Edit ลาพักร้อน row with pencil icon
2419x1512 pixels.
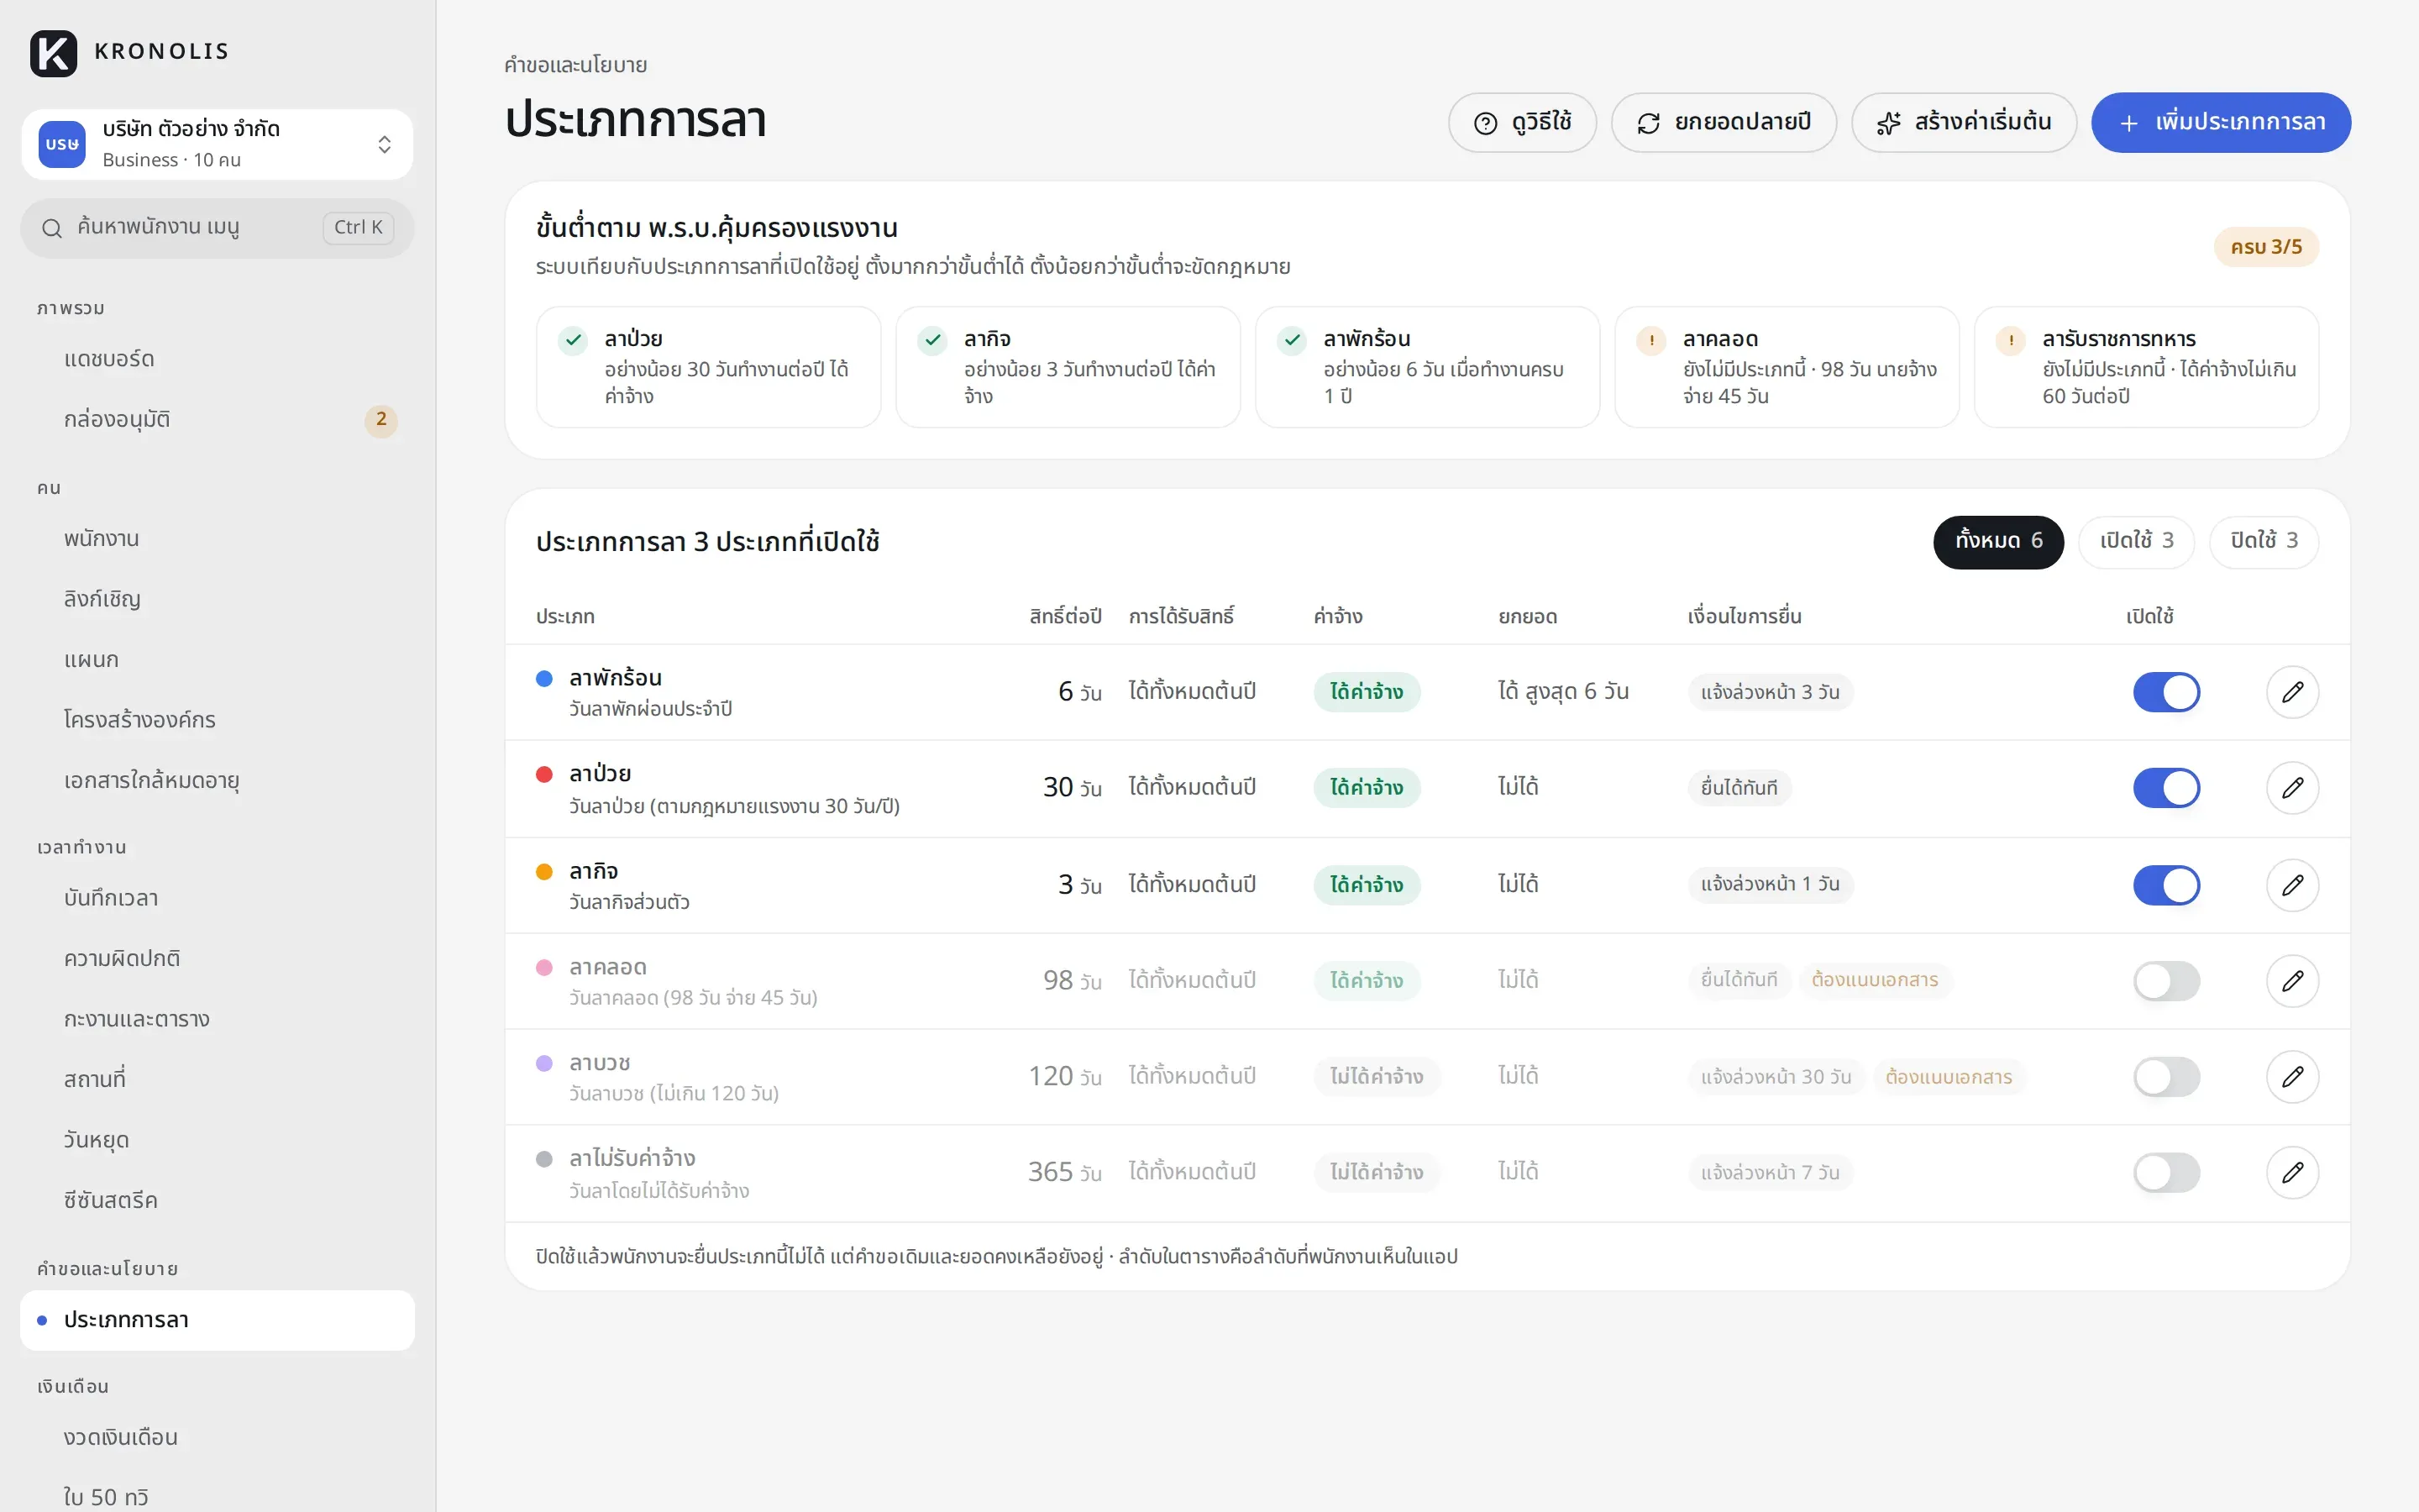[x=2292, y=692]
